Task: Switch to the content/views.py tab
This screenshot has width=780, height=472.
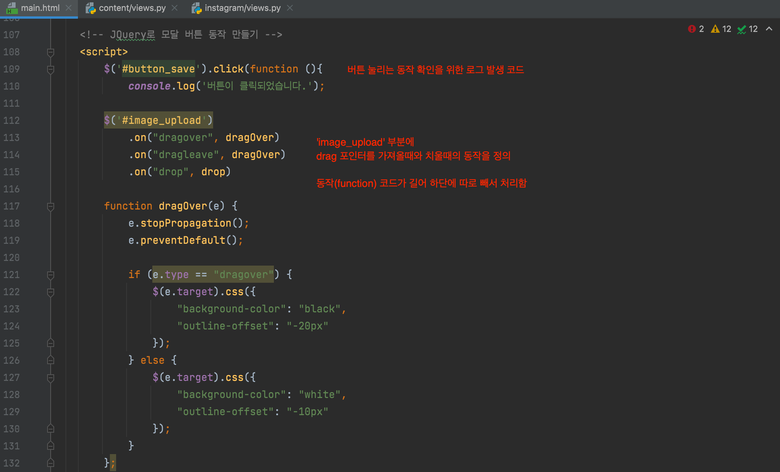Action: coord(132,8)
